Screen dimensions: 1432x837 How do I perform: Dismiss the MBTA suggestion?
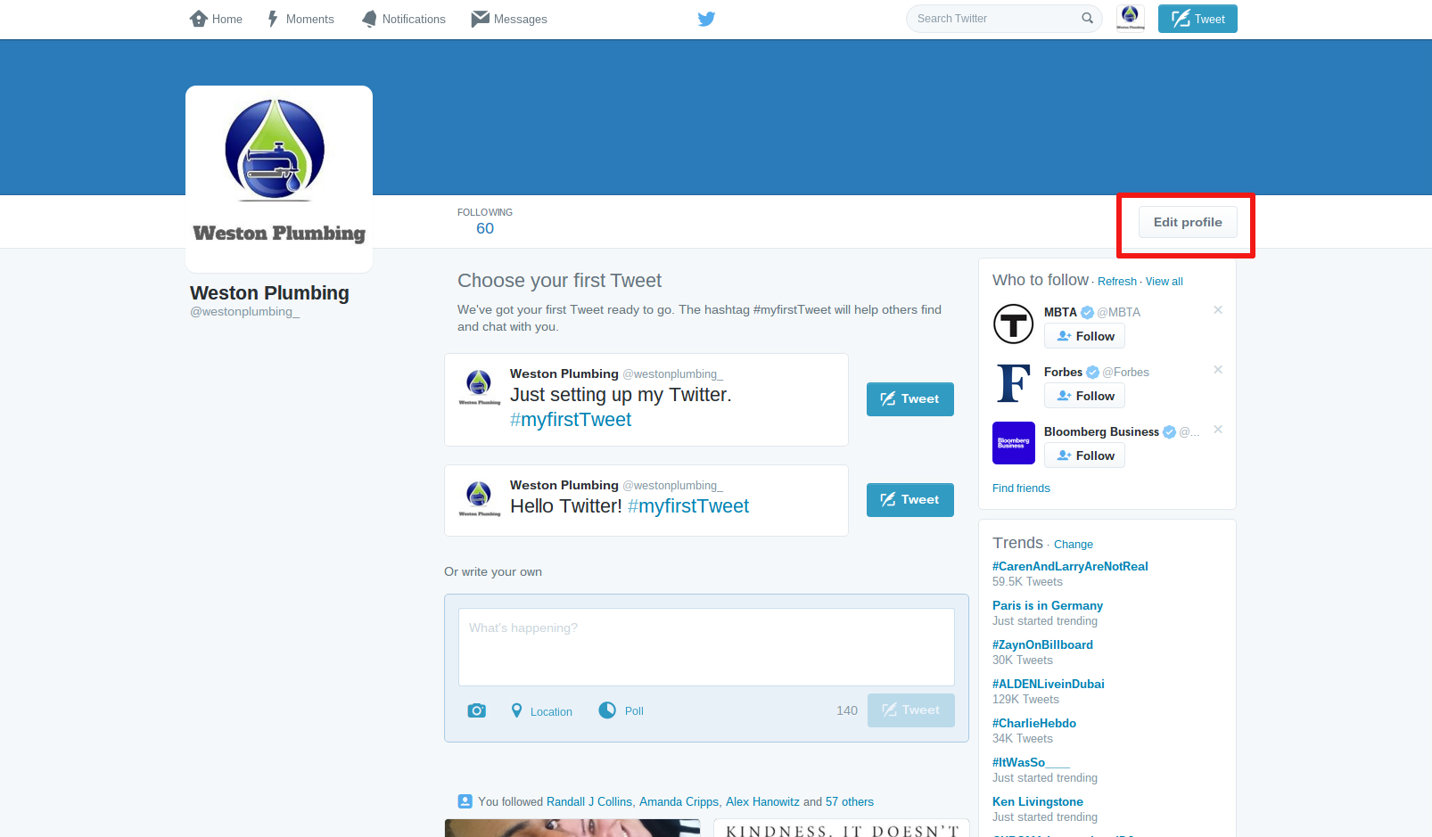1218,310
